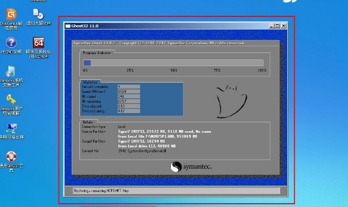Click the Source Partition Type:7 NTFS line
The height and width of the screenshot is (207, 348).
pyautogui.click(x=165, y=132)
